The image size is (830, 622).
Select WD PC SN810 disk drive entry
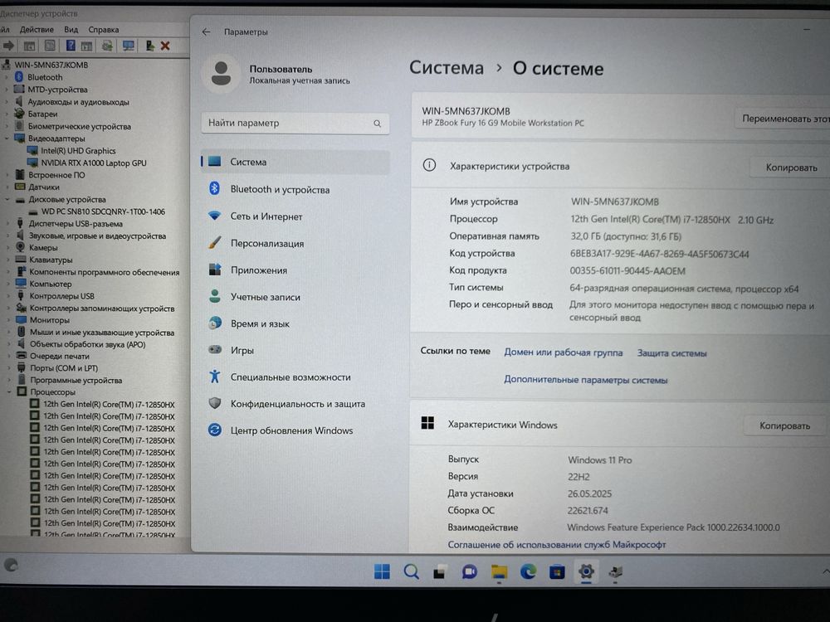(103, 211)
